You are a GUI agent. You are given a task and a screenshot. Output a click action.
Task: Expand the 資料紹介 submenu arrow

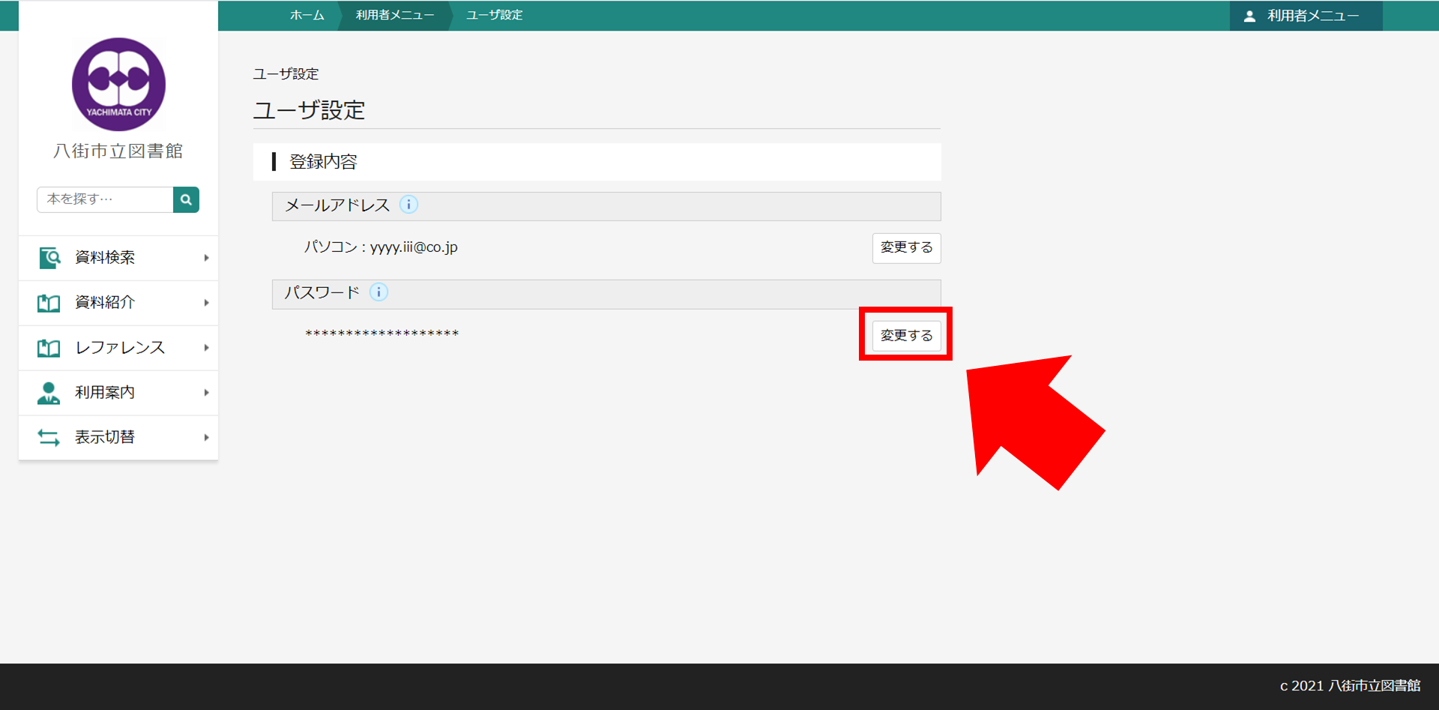point(206,303)
